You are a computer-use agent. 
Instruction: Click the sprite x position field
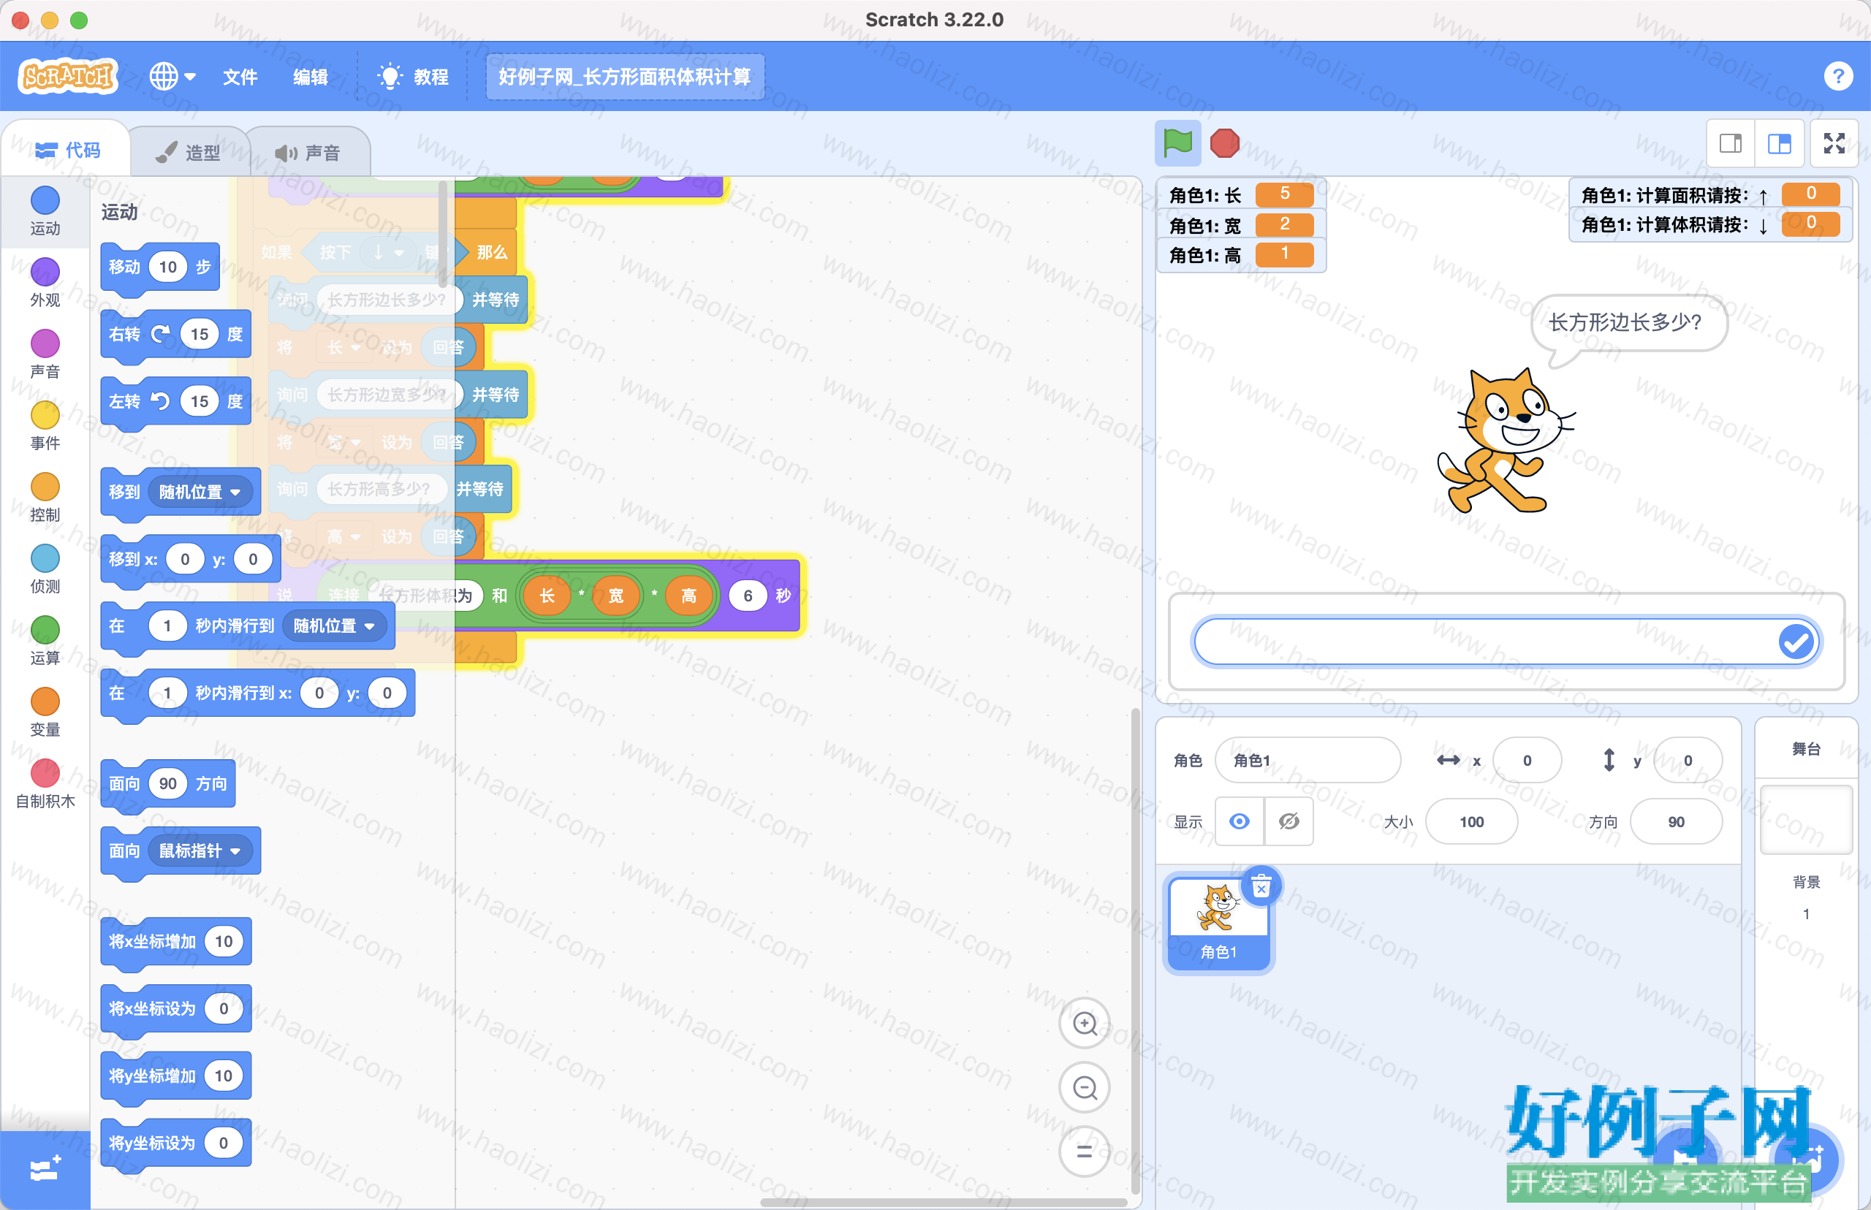pyautogui.click(x=1527, y=761)
